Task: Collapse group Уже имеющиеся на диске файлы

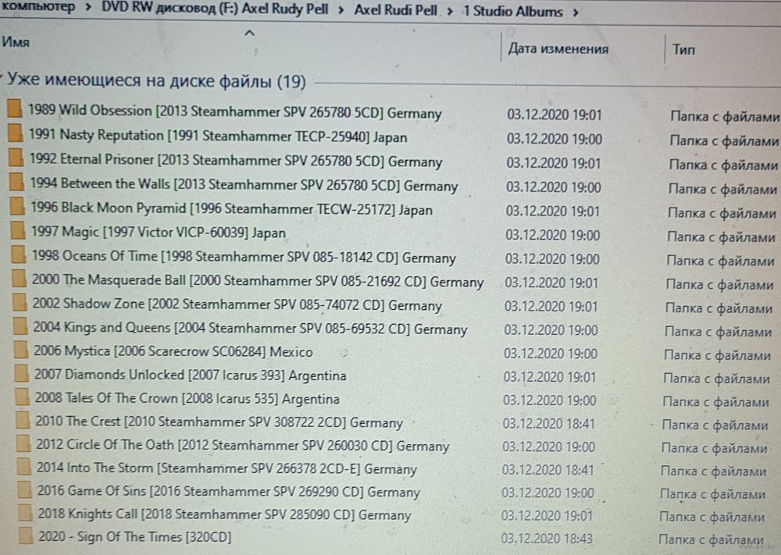Action: (x=2, y=77)
